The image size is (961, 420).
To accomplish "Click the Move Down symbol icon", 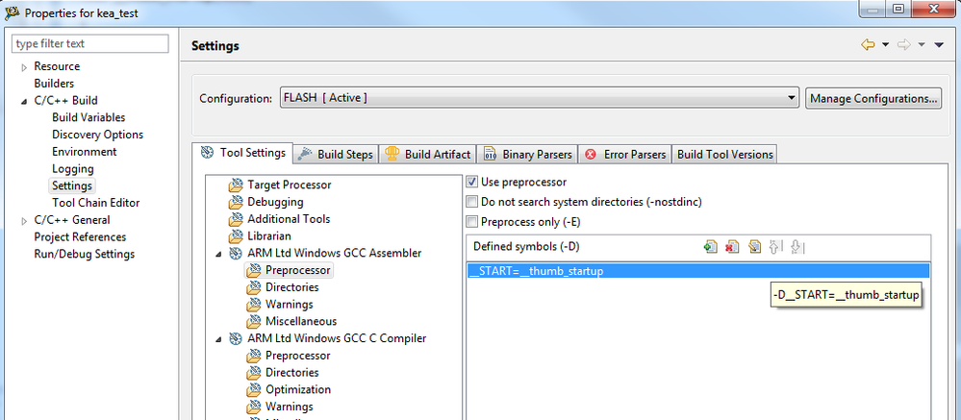I will 797,247.
